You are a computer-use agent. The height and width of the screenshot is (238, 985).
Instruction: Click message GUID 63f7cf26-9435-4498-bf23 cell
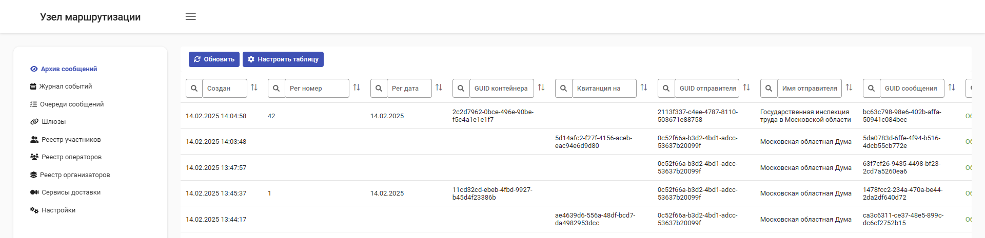coord(901,167)
